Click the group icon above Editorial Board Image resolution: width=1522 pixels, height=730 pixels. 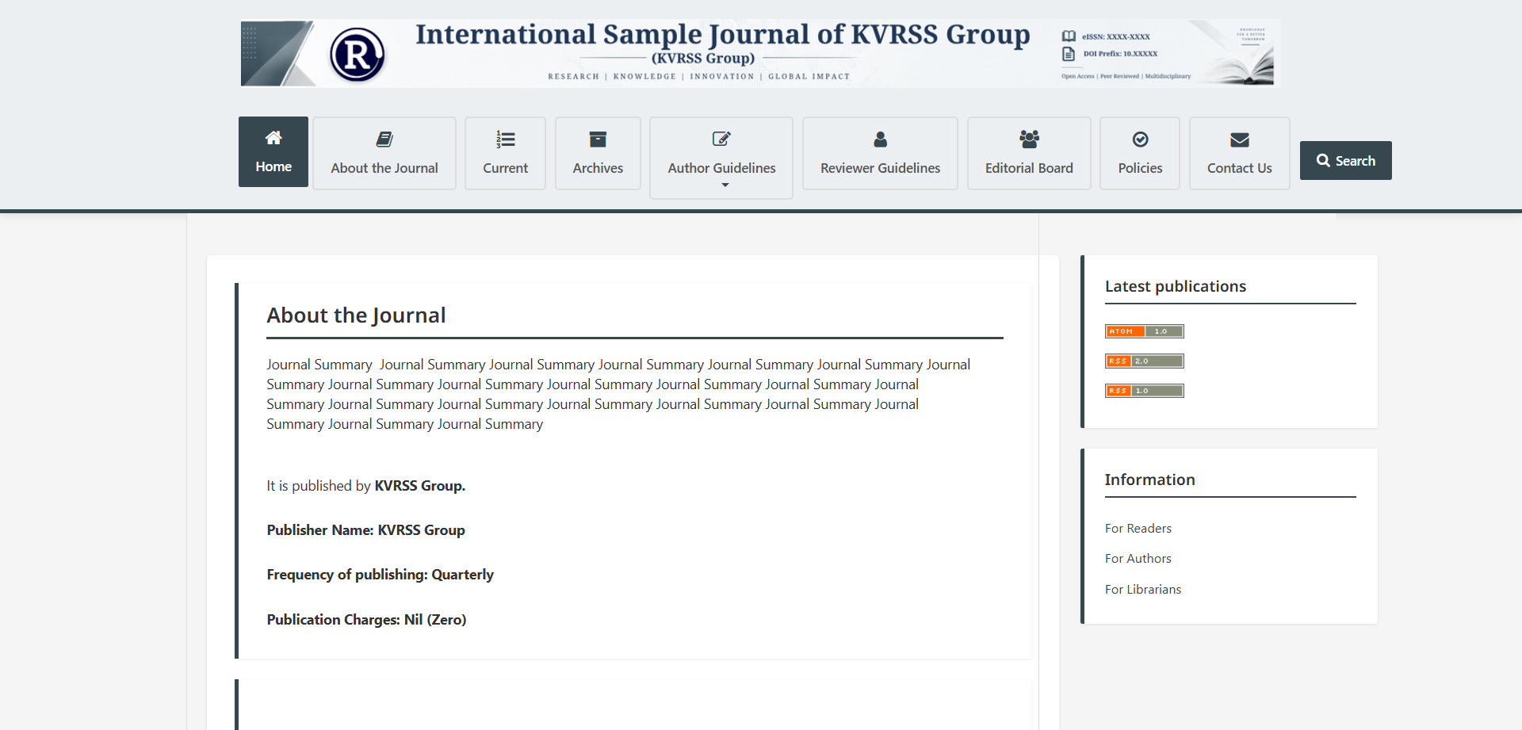1029,140
